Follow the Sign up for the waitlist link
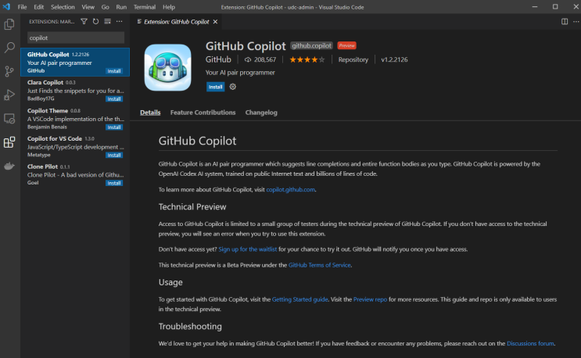The height and width of the screenshot is (358, 581). (x=248, y=249)
